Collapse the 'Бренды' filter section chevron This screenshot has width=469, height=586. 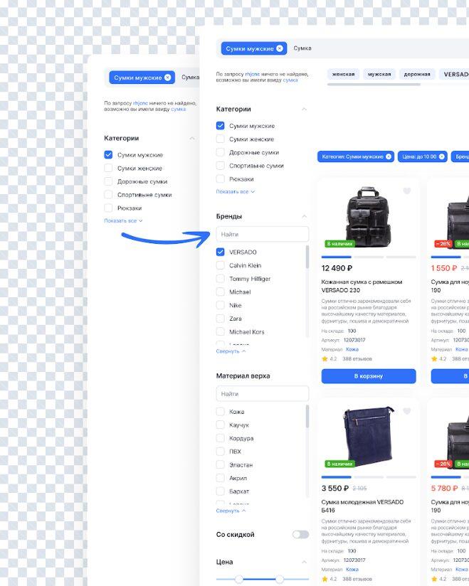click(x=305, y=216)
